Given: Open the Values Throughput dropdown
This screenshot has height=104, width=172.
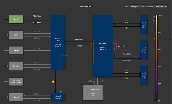Looking at the screenshot, I should [x=137, y=6].
